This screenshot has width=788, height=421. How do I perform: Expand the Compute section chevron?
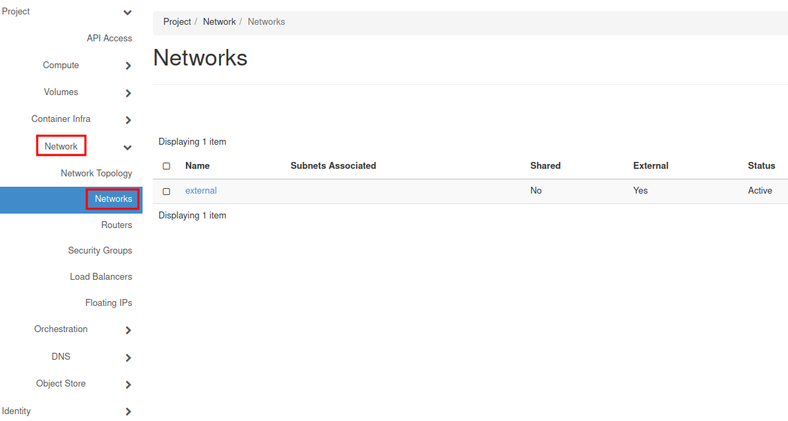click(128, 66)
